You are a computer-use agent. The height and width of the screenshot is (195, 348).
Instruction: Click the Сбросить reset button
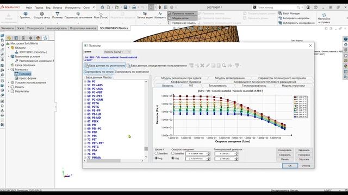point(304,159)
